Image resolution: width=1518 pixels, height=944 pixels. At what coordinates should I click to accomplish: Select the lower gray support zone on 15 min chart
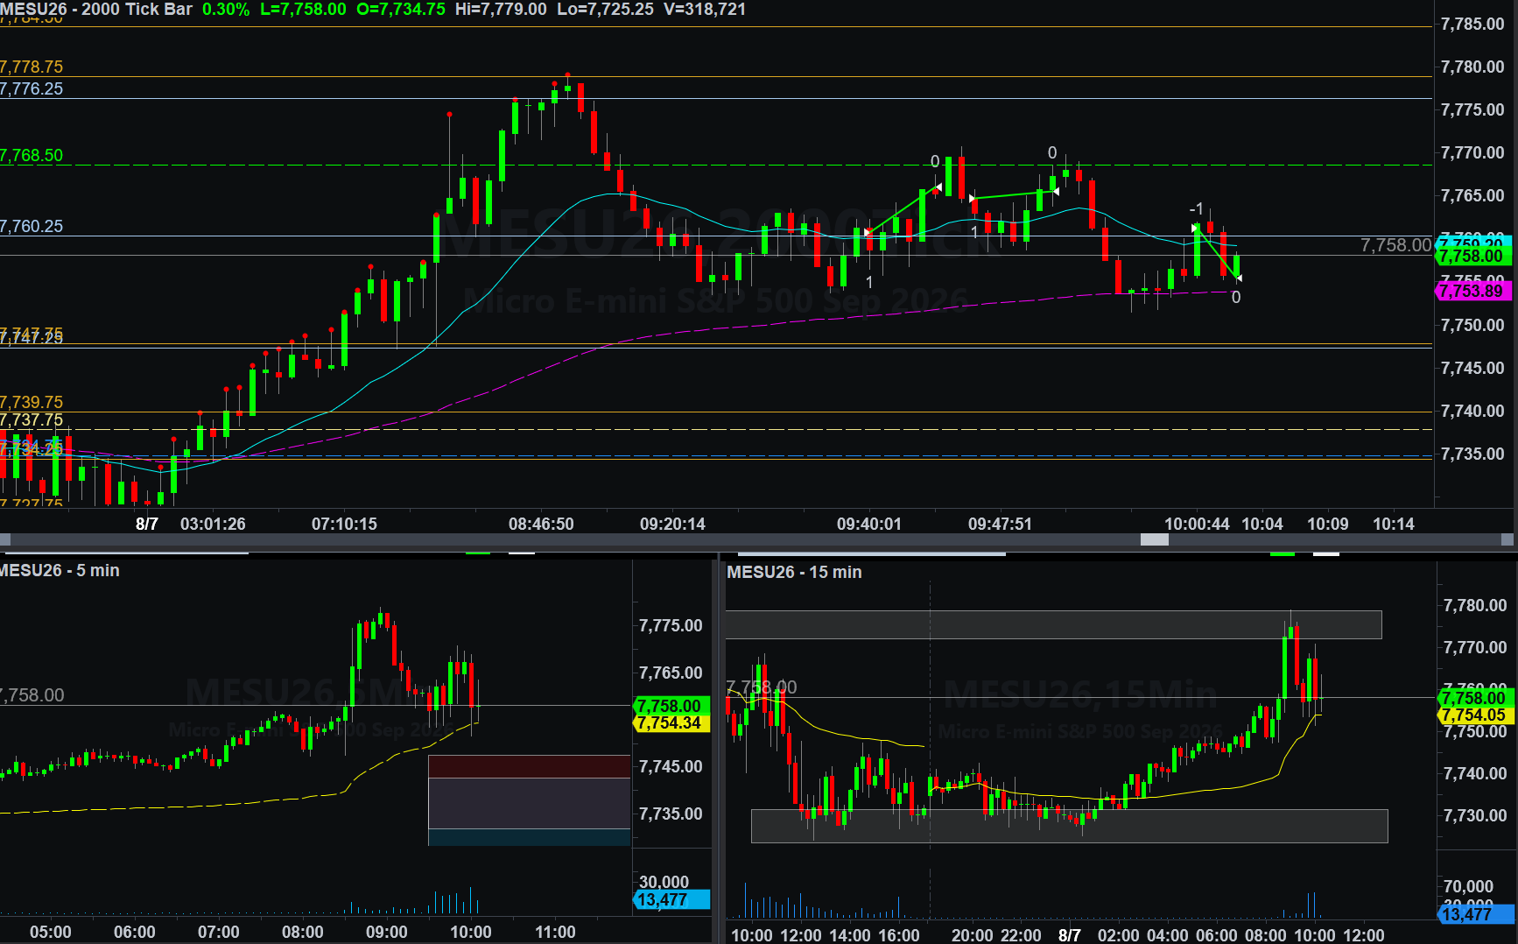pos(1069,826)
